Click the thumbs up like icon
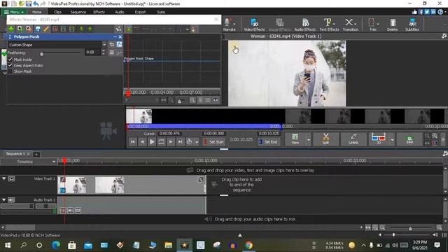The width and height of the screenshot is (448, 252). pos(414,12)
